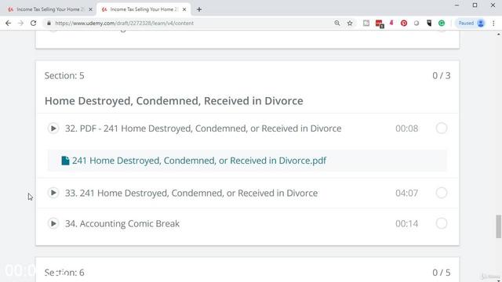Click the pink number 4 extension icon
502x282 pixels.
[391, 23]
